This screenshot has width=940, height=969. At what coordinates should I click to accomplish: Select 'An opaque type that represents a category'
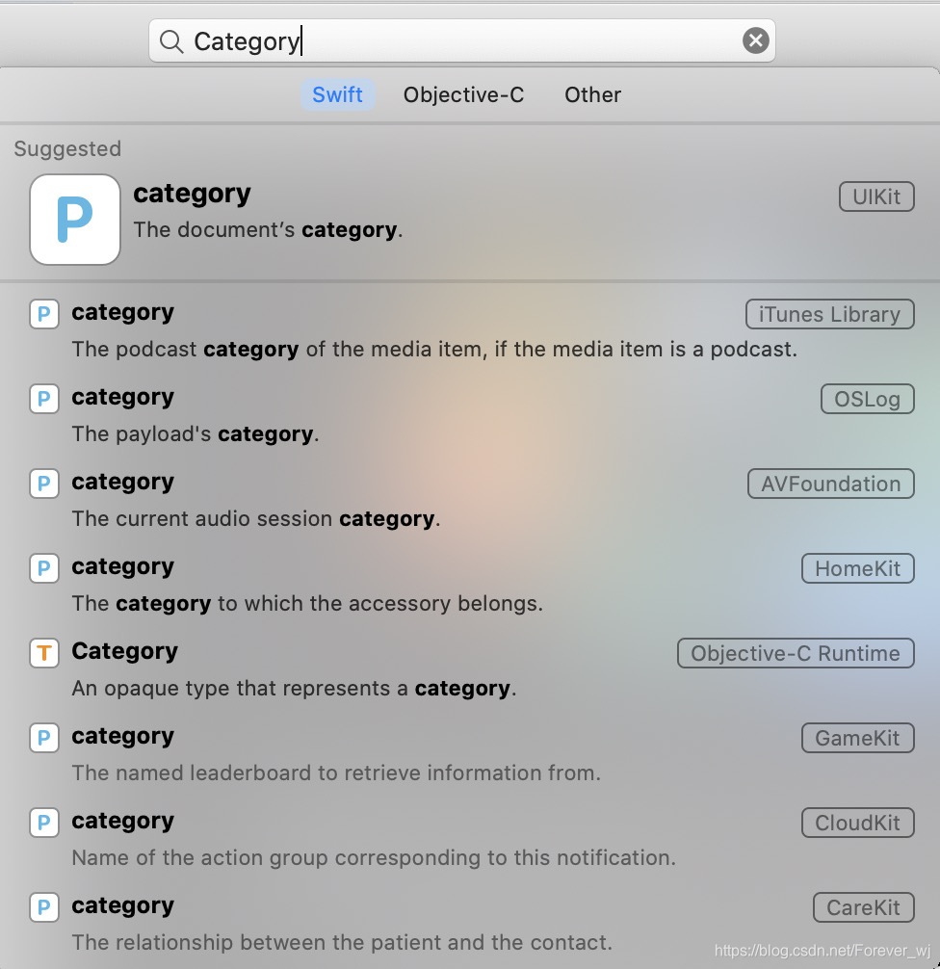pos(294,688)
